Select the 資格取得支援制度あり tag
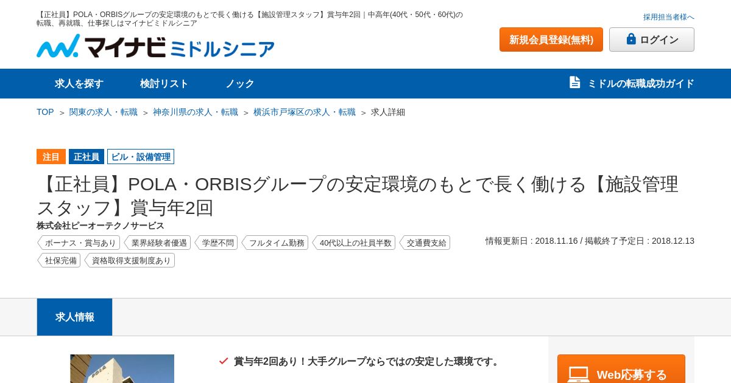Viewport: 731px width, 383px height. [130, 260]
